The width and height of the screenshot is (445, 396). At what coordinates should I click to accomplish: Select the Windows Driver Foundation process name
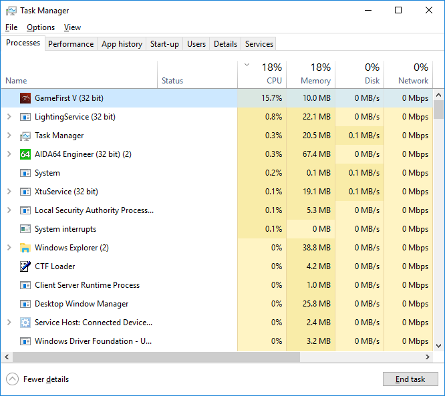(x=93, y=341)
